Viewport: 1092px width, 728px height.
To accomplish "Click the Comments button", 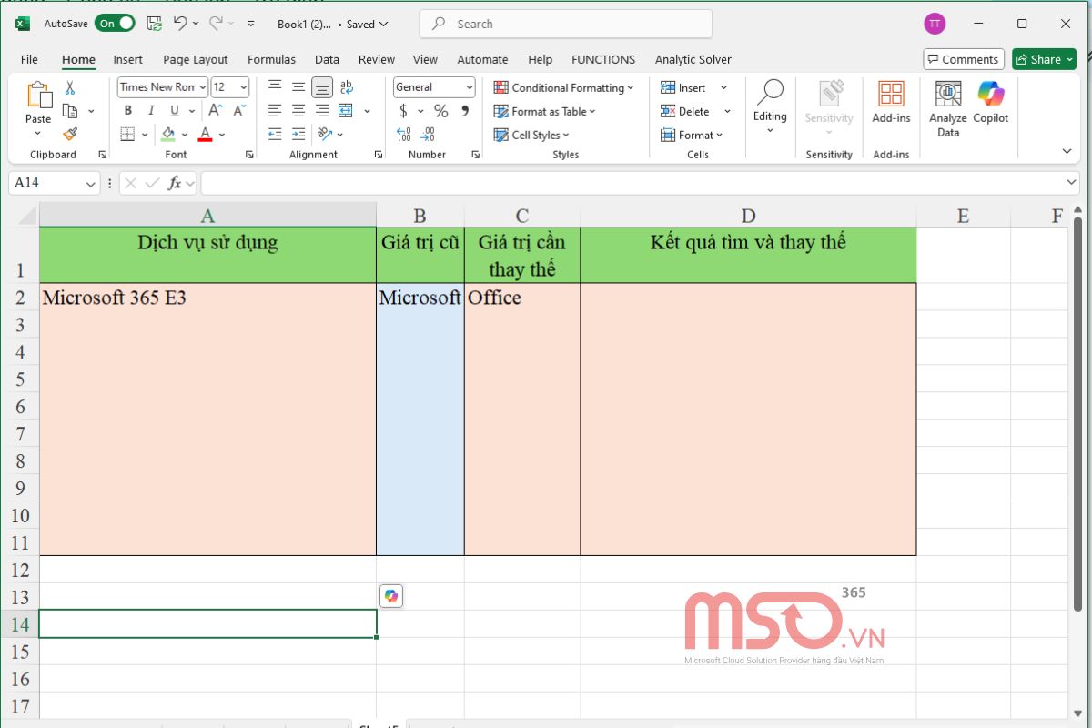I will [964, 59].
